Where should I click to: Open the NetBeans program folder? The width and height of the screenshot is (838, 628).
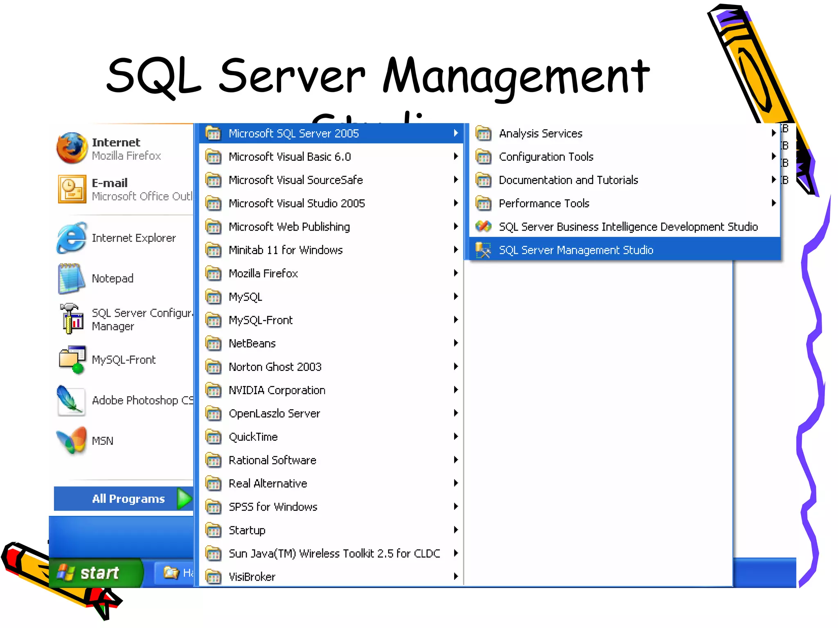click(252, 343)
